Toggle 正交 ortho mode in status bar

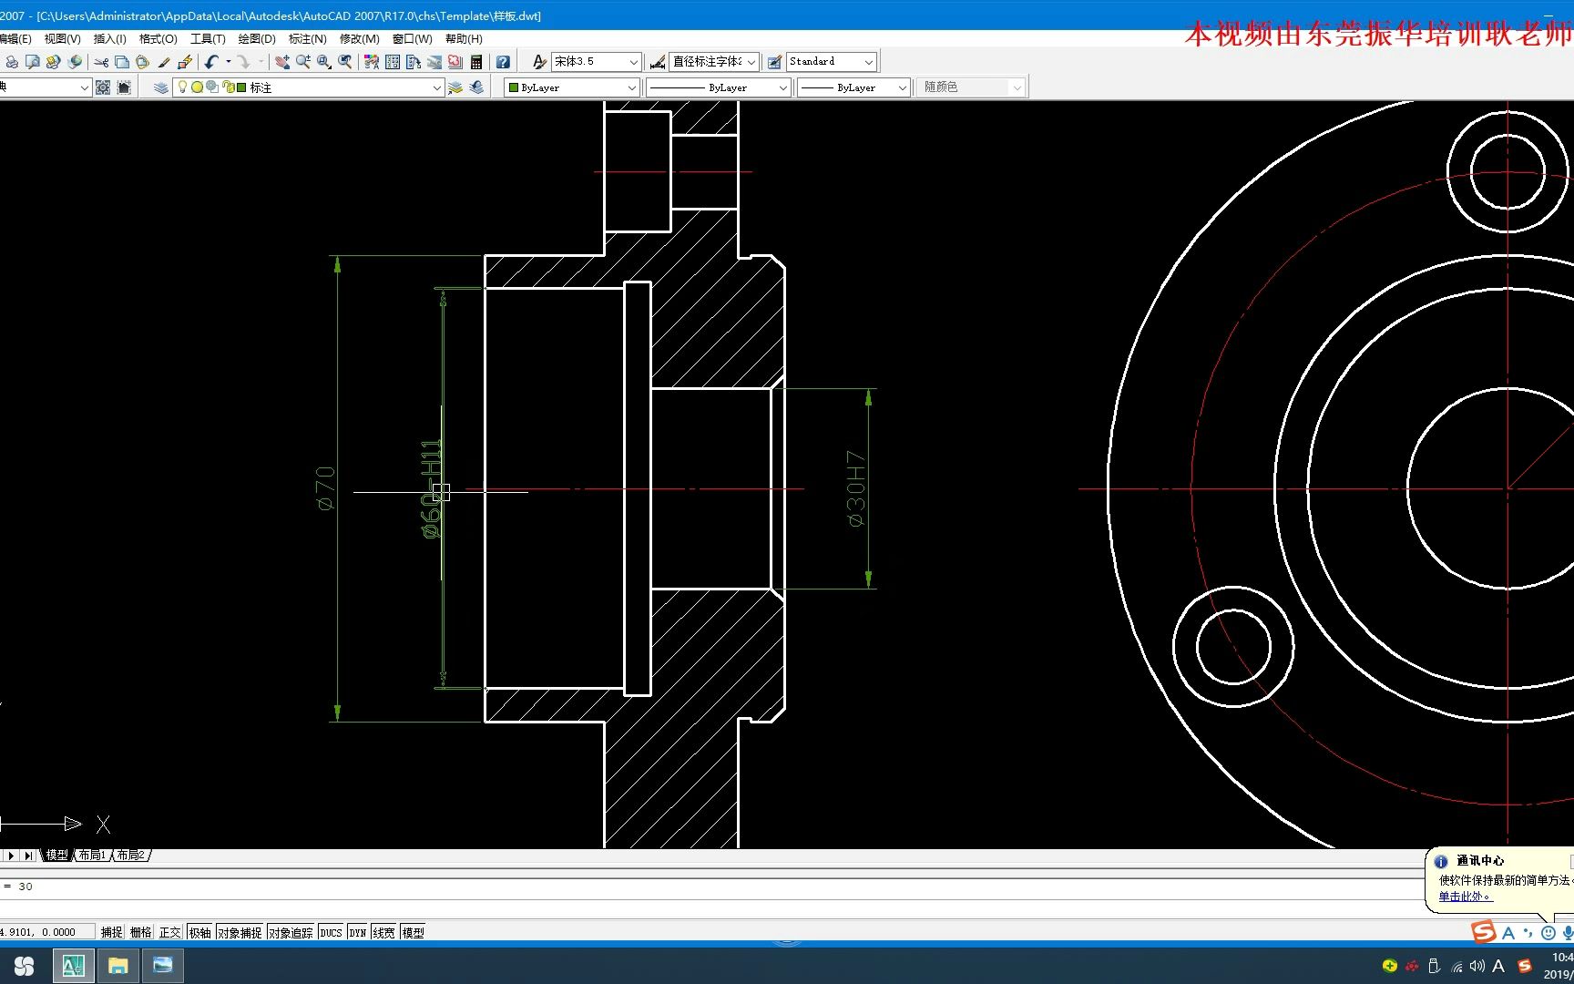[x=169, y=932]
